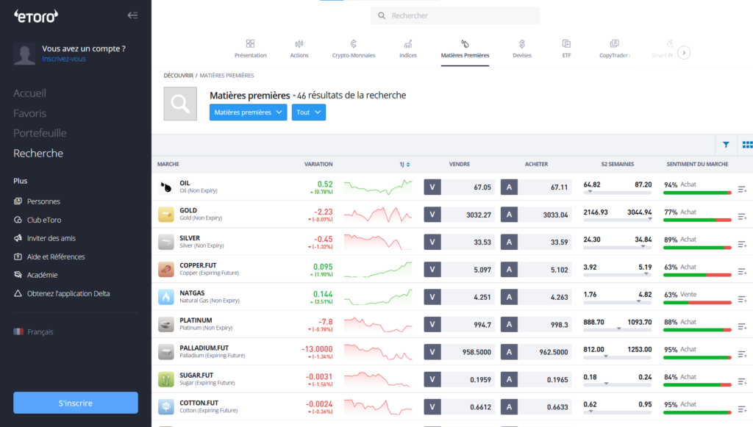
Task: Click the NATGAS flame icon
Action: pyautogui.click(x=166, y=297)
